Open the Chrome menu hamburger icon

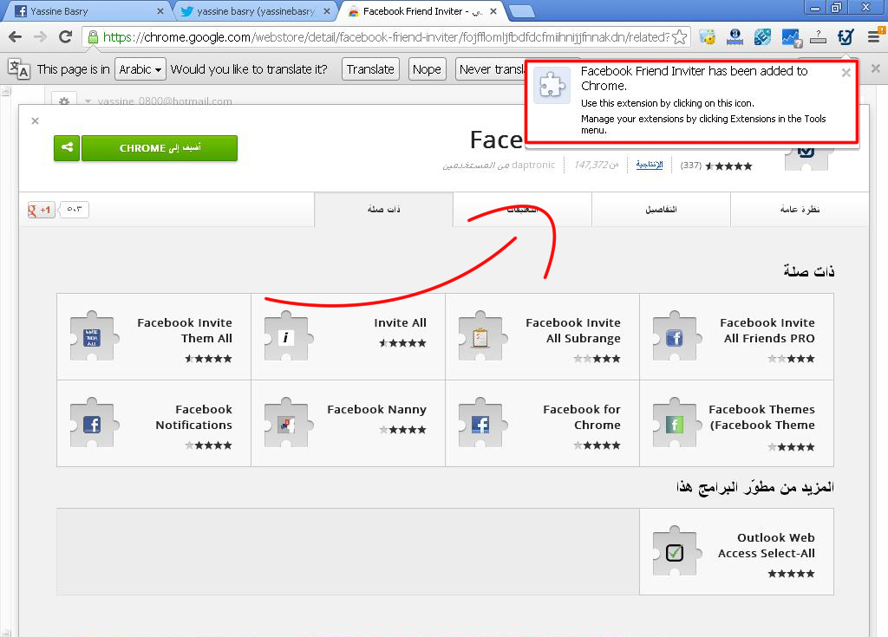pyautogui.click(x=874, y=37)
